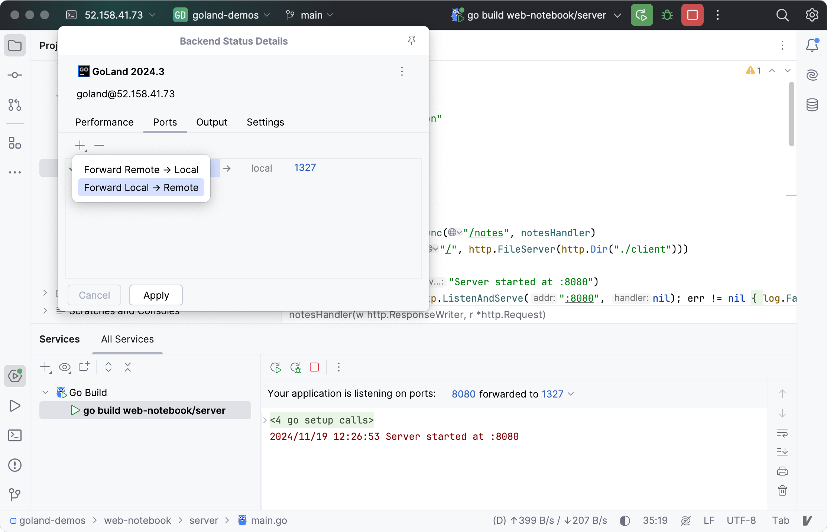
Task: Open forwarded port 1327 link in console
Action: [552, 394]
